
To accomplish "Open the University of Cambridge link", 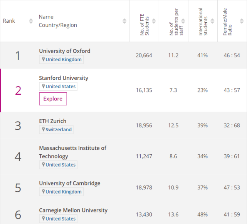I will click(69, 183).
